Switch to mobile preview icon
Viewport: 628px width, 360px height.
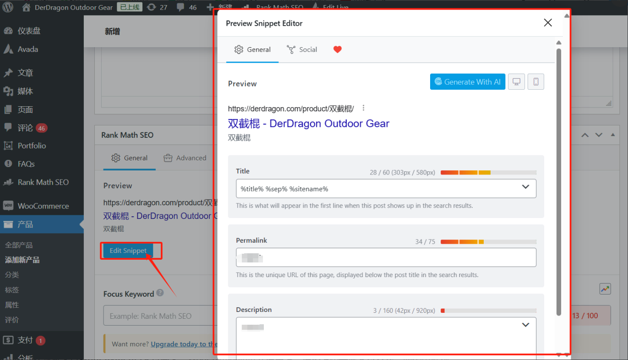point(535,82)
